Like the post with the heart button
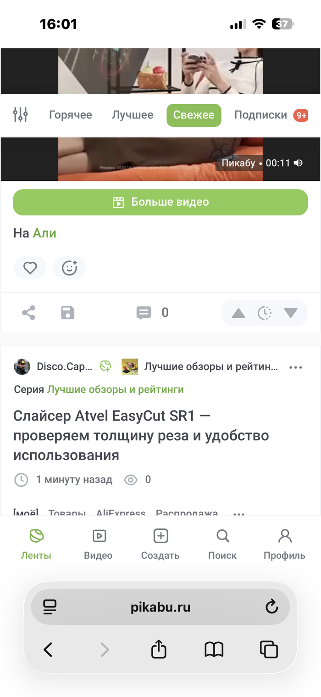This screenshot has width=321, height=697. tap(30, 268)
